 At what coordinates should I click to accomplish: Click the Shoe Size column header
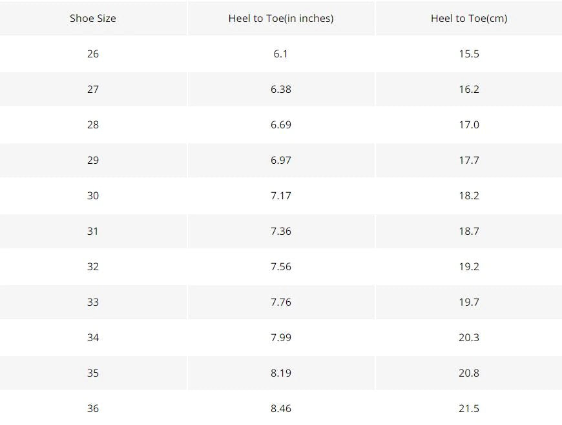[x=93, y=18]
